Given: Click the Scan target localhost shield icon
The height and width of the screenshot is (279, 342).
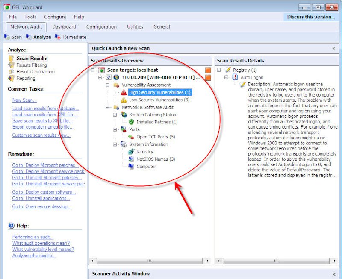Looking at the screenshot, I should pos(101,70).
